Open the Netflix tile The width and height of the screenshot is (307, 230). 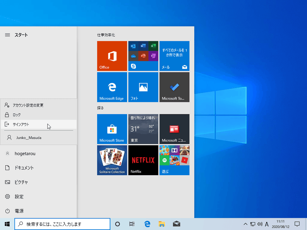[143, 160]
